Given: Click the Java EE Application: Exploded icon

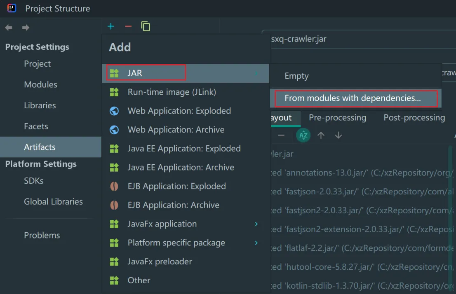Looking at the screenshot, I should coord(114,149).
